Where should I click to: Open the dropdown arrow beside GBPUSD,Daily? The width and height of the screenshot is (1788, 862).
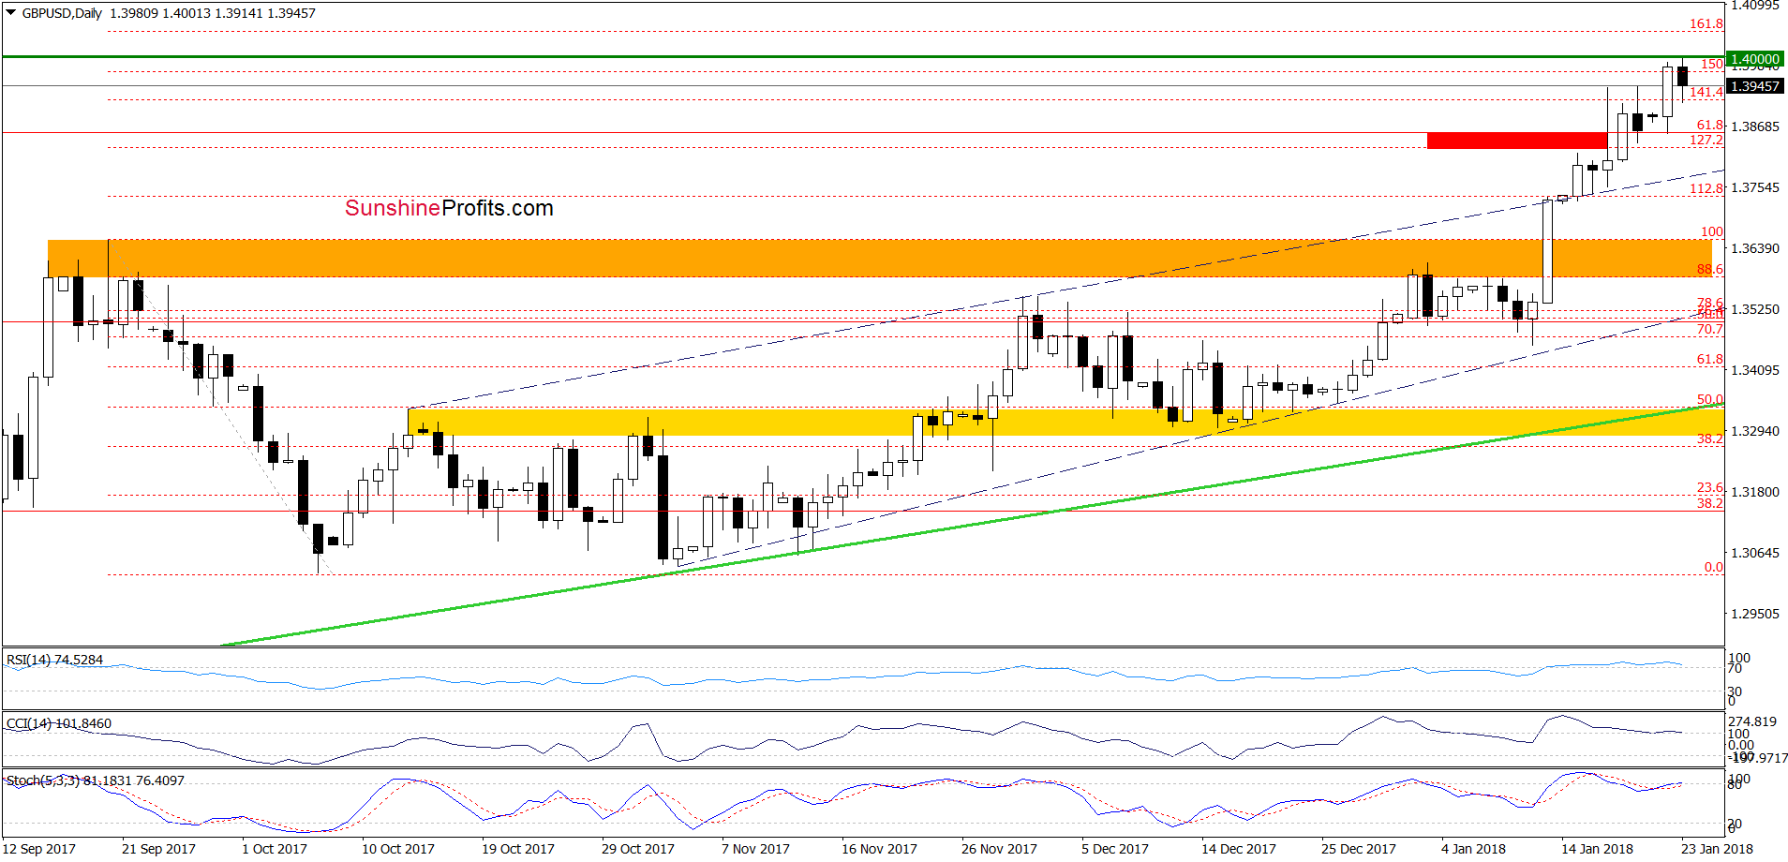coord(11,13)
